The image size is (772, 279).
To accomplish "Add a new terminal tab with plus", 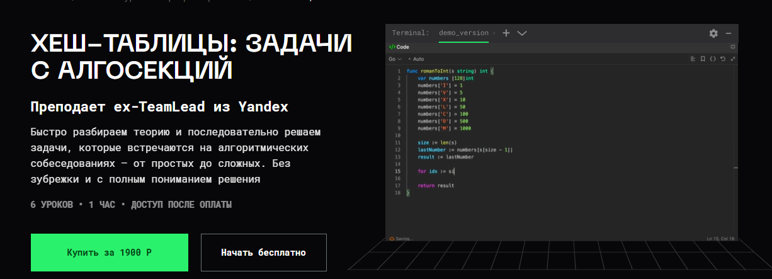I will pos(506,33).
